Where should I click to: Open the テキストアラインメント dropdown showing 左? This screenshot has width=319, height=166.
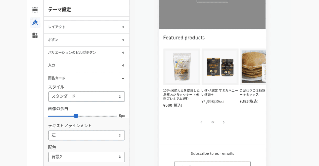(86, 135)
